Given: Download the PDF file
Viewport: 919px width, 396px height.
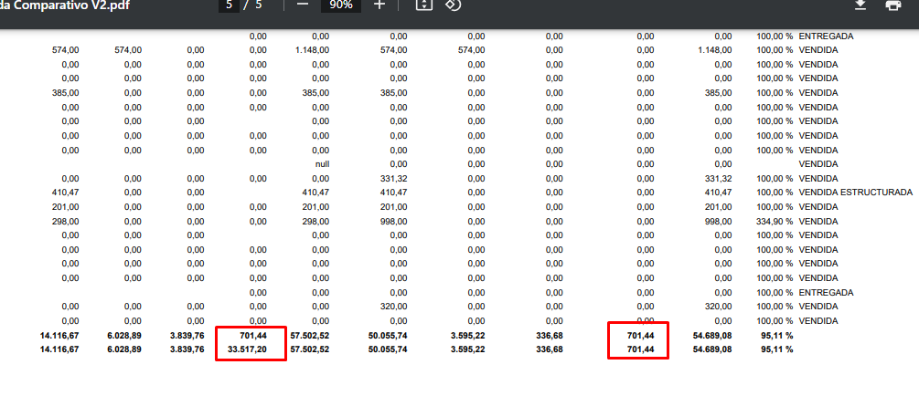Looking at the screenshot, I should click(x=860, y=5).
